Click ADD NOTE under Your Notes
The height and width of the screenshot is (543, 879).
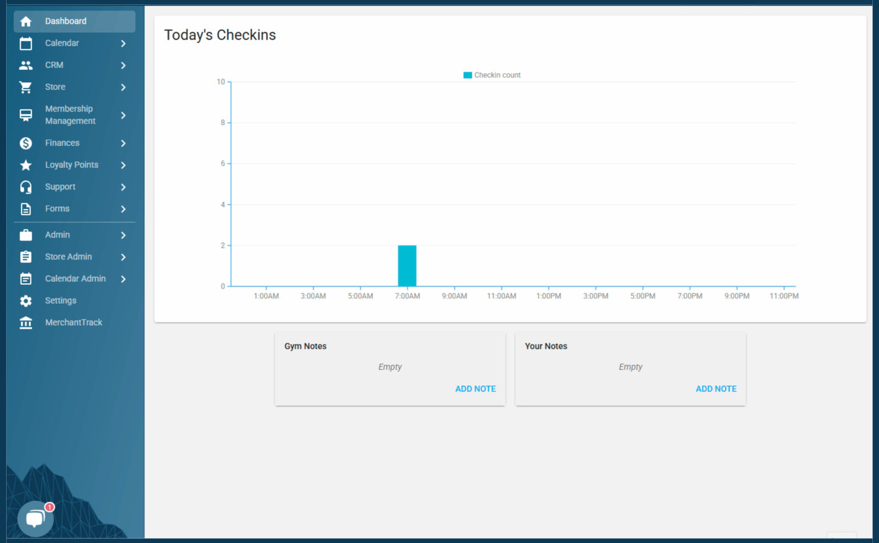pyautogui.click(x=716, y=389)
